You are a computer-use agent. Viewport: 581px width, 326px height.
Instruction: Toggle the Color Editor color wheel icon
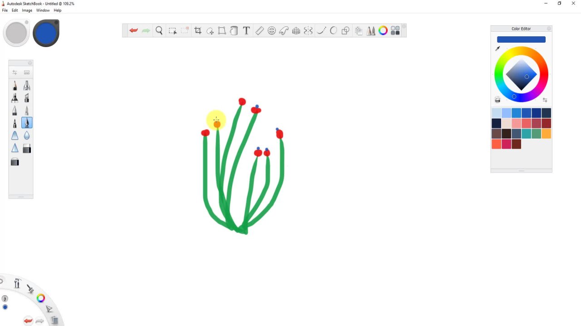pos(383,31)
